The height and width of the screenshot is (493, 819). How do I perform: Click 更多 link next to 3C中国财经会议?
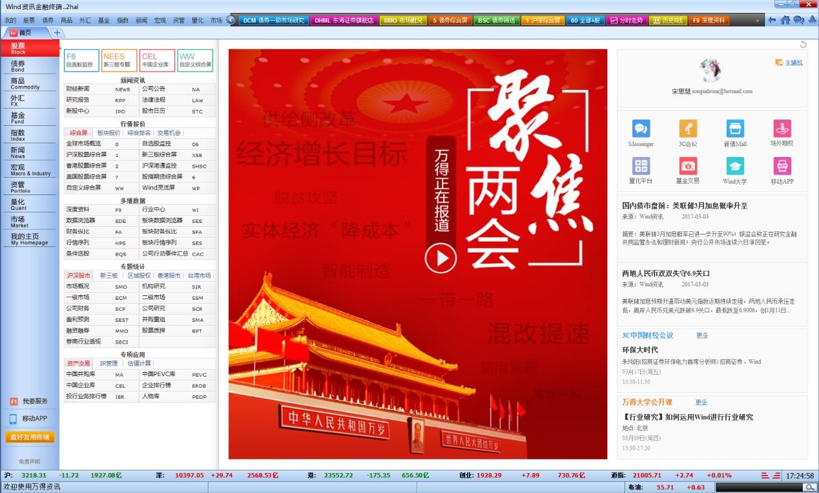coord(702,335)
